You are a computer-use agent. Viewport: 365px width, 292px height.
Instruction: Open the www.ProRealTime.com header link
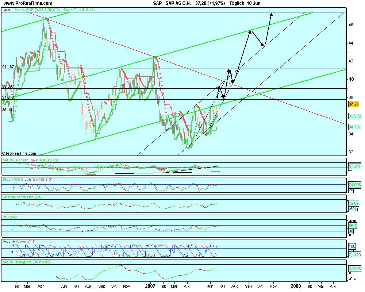click(x=28, y=3)
